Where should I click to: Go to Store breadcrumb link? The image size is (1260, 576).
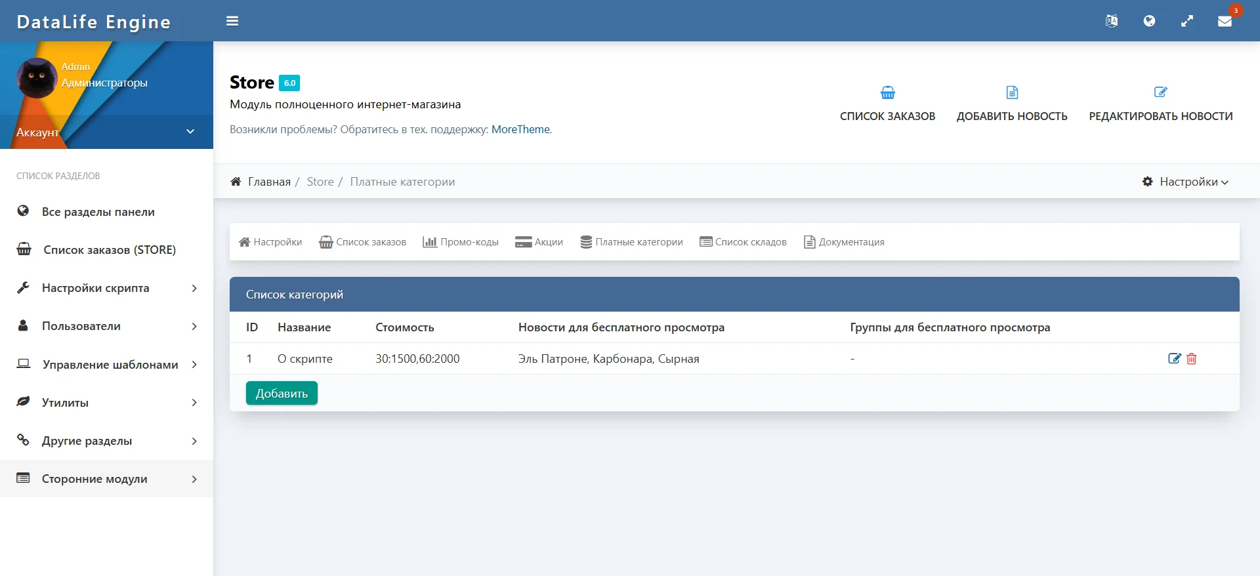point(320,182)
